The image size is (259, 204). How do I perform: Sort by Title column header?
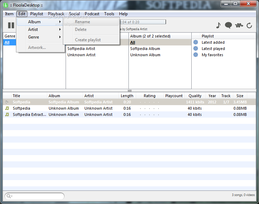tap(29, 96)
